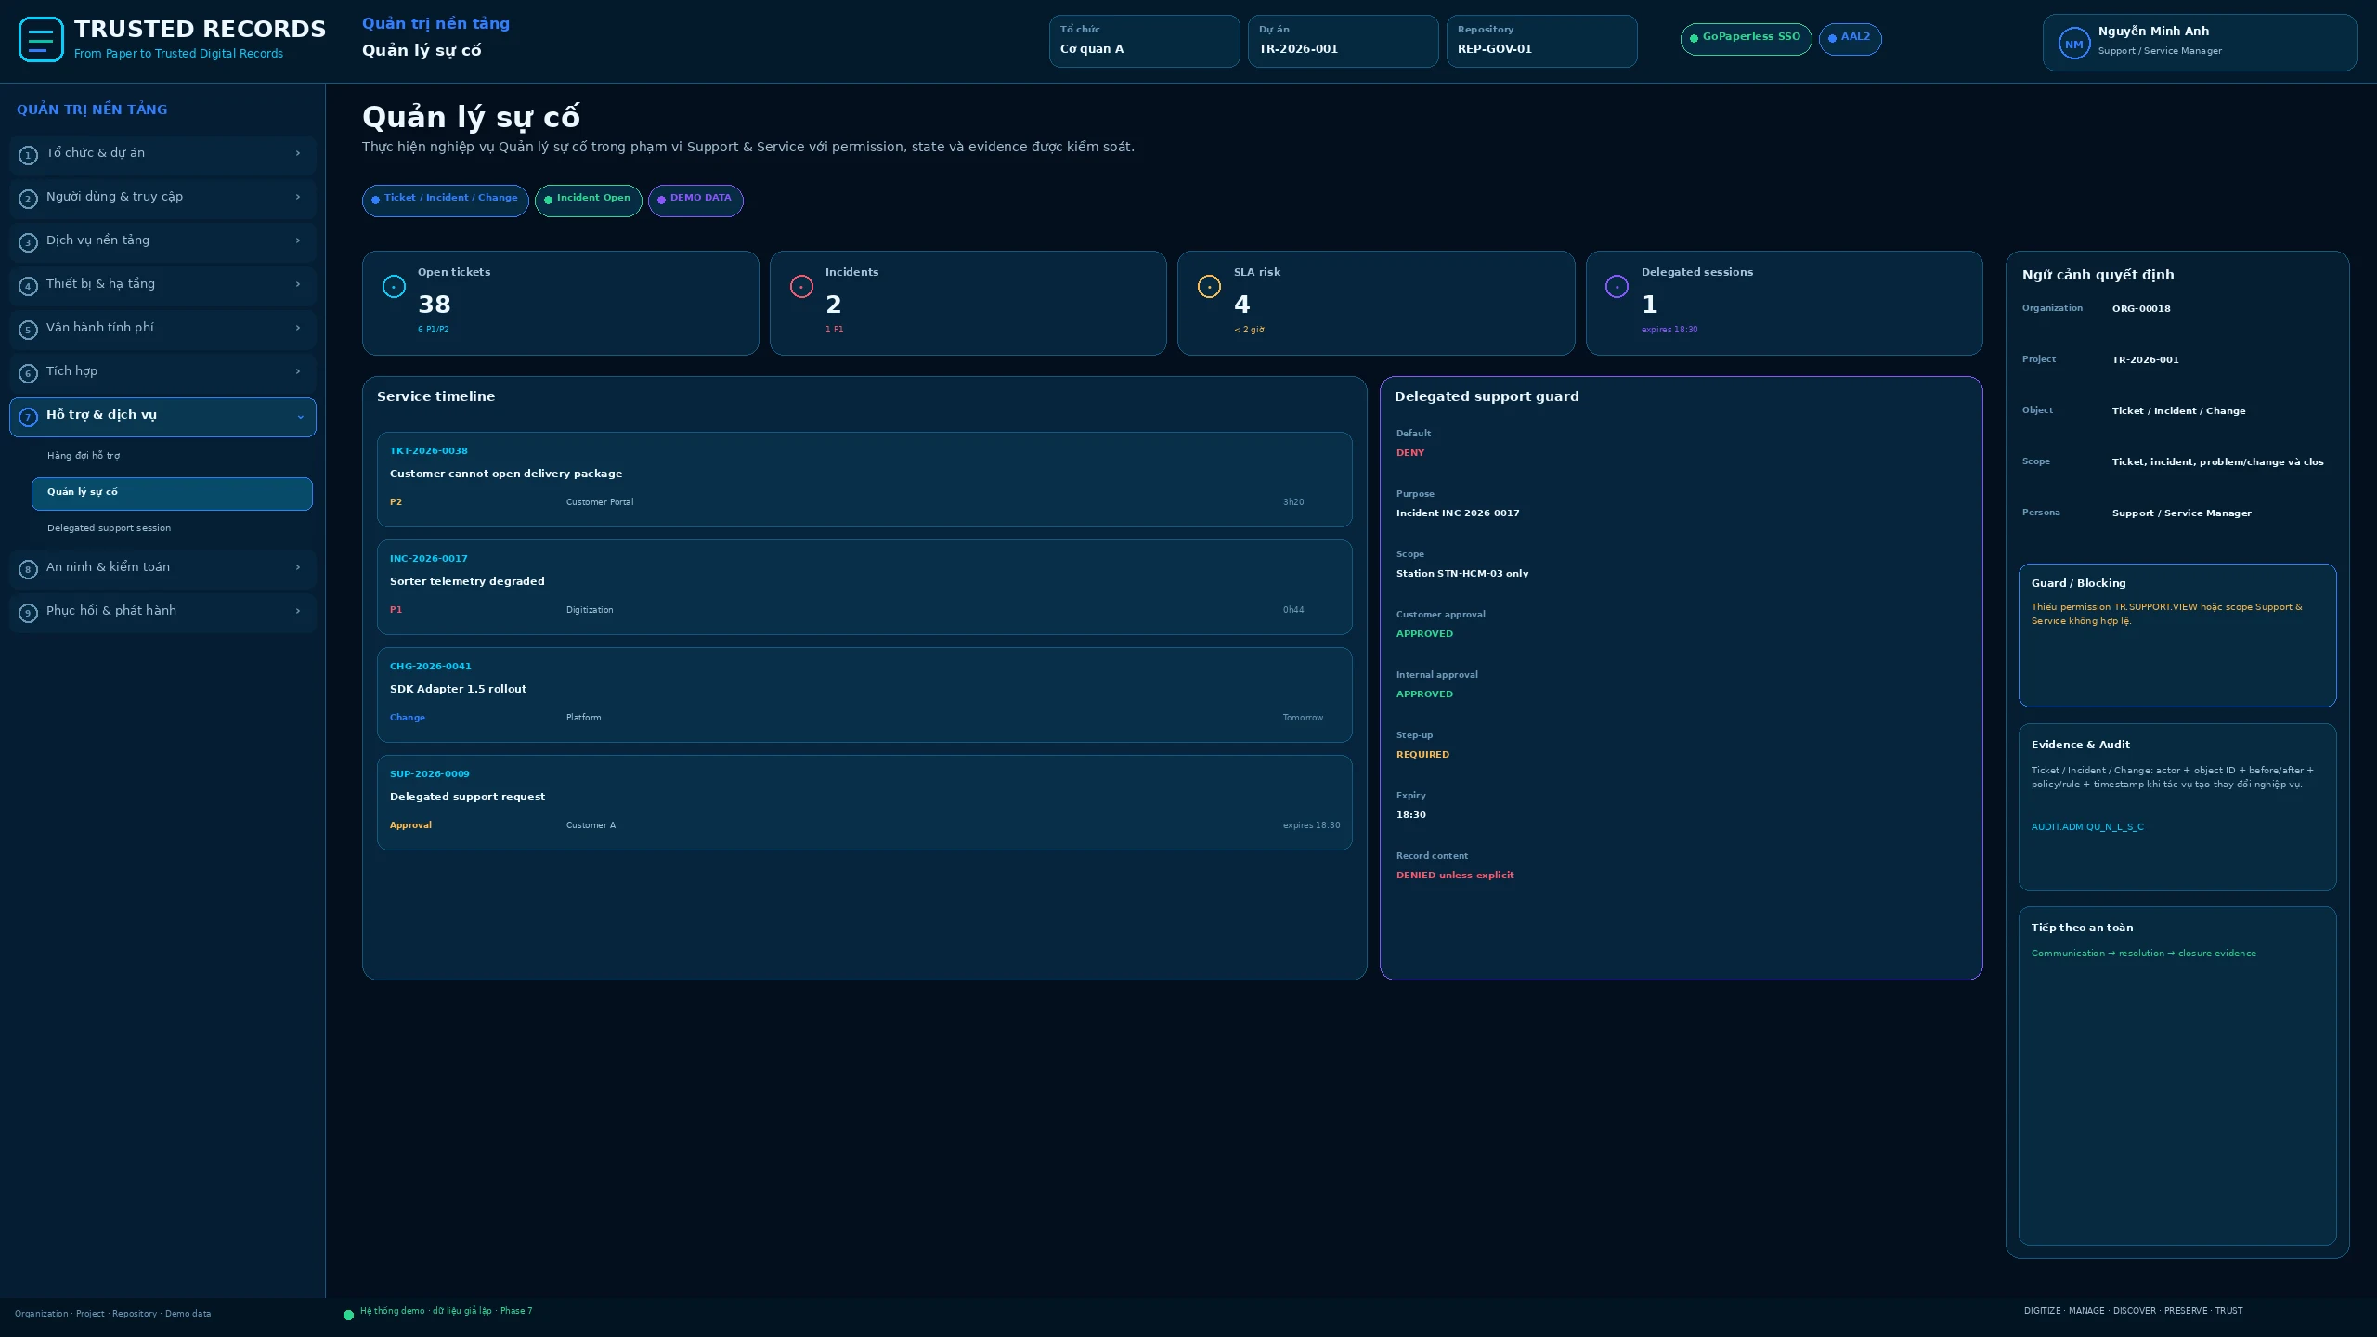The height and width of the screenshot is (1337, 2377).
Task: Expand Tổ chức & dự án section
Action: tap(162, 155)
